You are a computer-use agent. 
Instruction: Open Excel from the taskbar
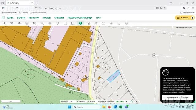(x=121, y=107)
